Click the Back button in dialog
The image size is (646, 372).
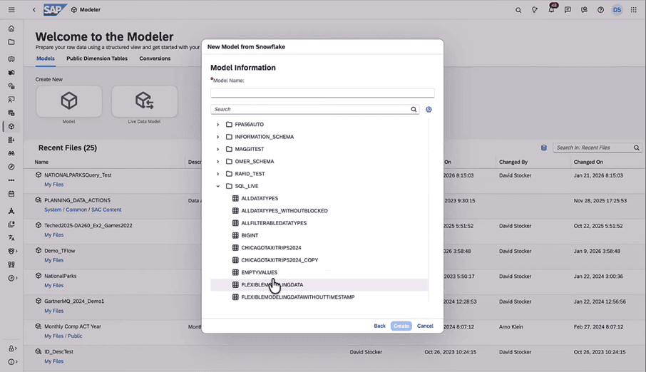379,326
